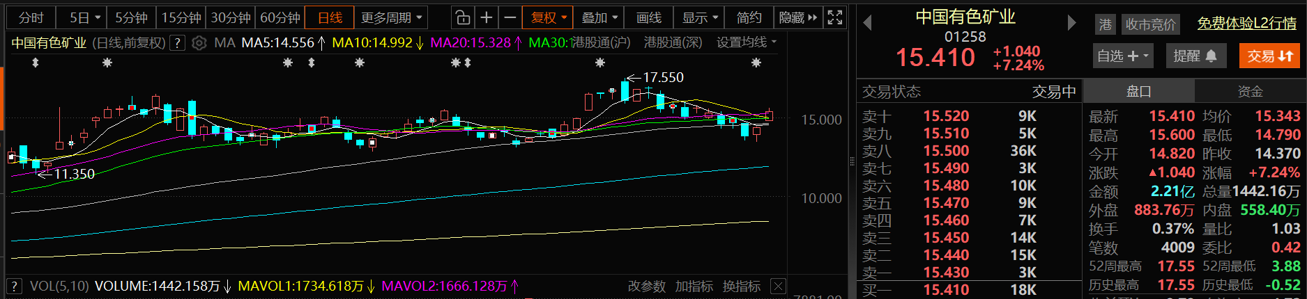This screenshot has height=299, width=1307.
Task: Toggle the chart lock icon
Action: click(463, 18)
